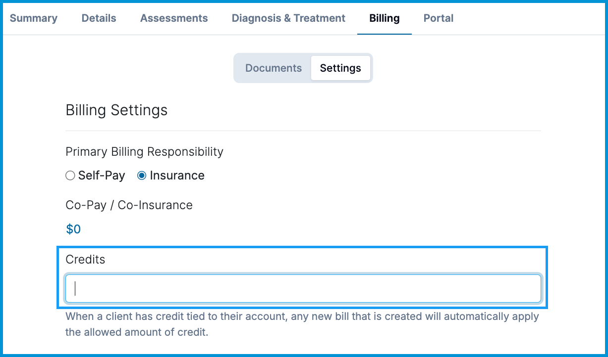Open Diagnosis & Treatment tab
608x357 pixels.
(288, 18)
